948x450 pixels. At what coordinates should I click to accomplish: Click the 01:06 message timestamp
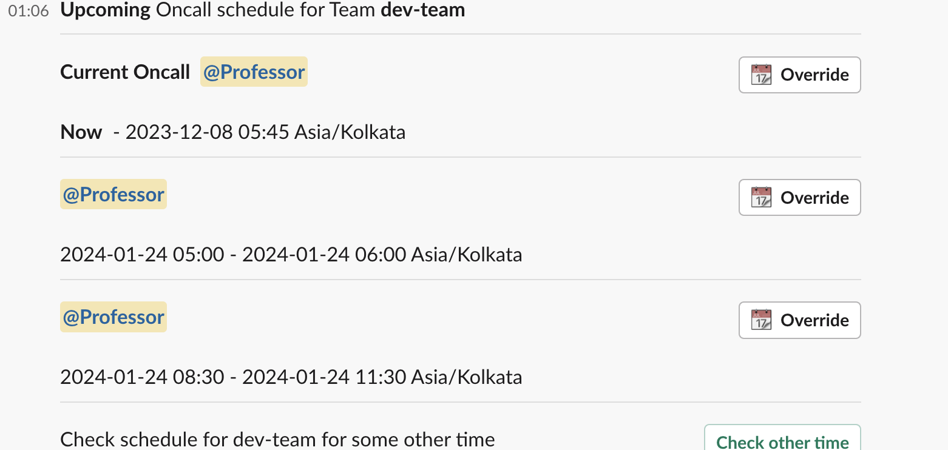[x=29, y=11]
